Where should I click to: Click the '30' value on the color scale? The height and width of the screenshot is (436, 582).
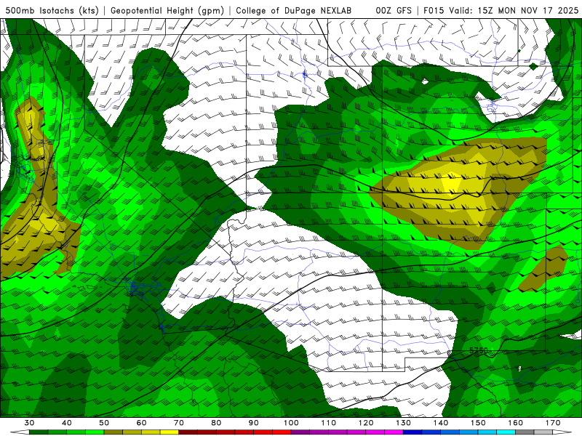[29, 423]
